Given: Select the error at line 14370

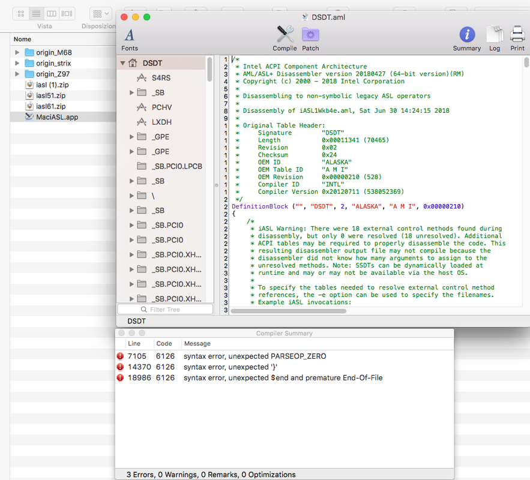Looking at the screenshot, I should 285,367.
